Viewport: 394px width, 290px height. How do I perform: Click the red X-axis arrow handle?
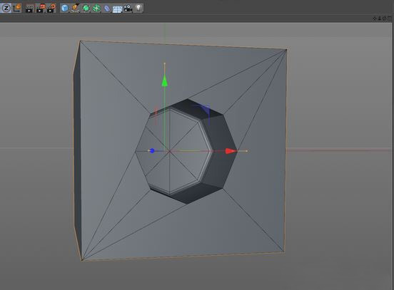(231, 151)
